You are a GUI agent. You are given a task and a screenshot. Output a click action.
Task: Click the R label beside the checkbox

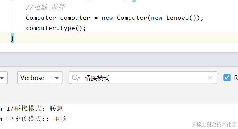pyautogui.click(x=236, y=78)
